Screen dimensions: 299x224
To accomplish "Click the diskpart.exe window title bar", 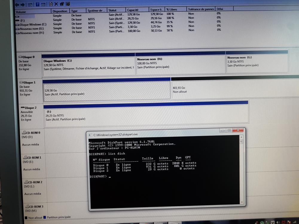I will (x=149, y=135).
